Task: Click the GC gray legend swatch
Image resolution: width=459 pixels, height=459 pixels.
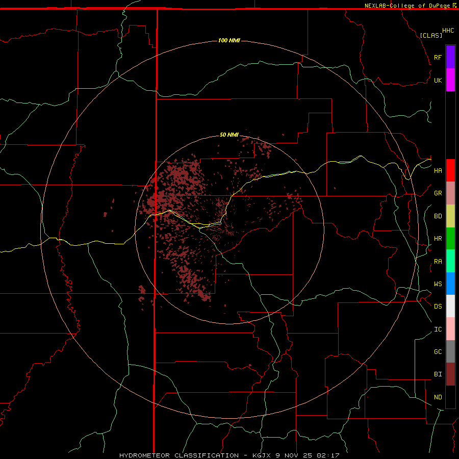Action: (x=450, y=351)
